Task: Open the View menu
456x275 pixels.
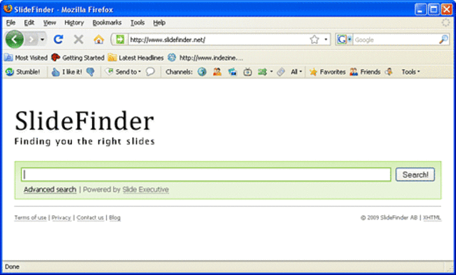Action: [x=50, y=22]
